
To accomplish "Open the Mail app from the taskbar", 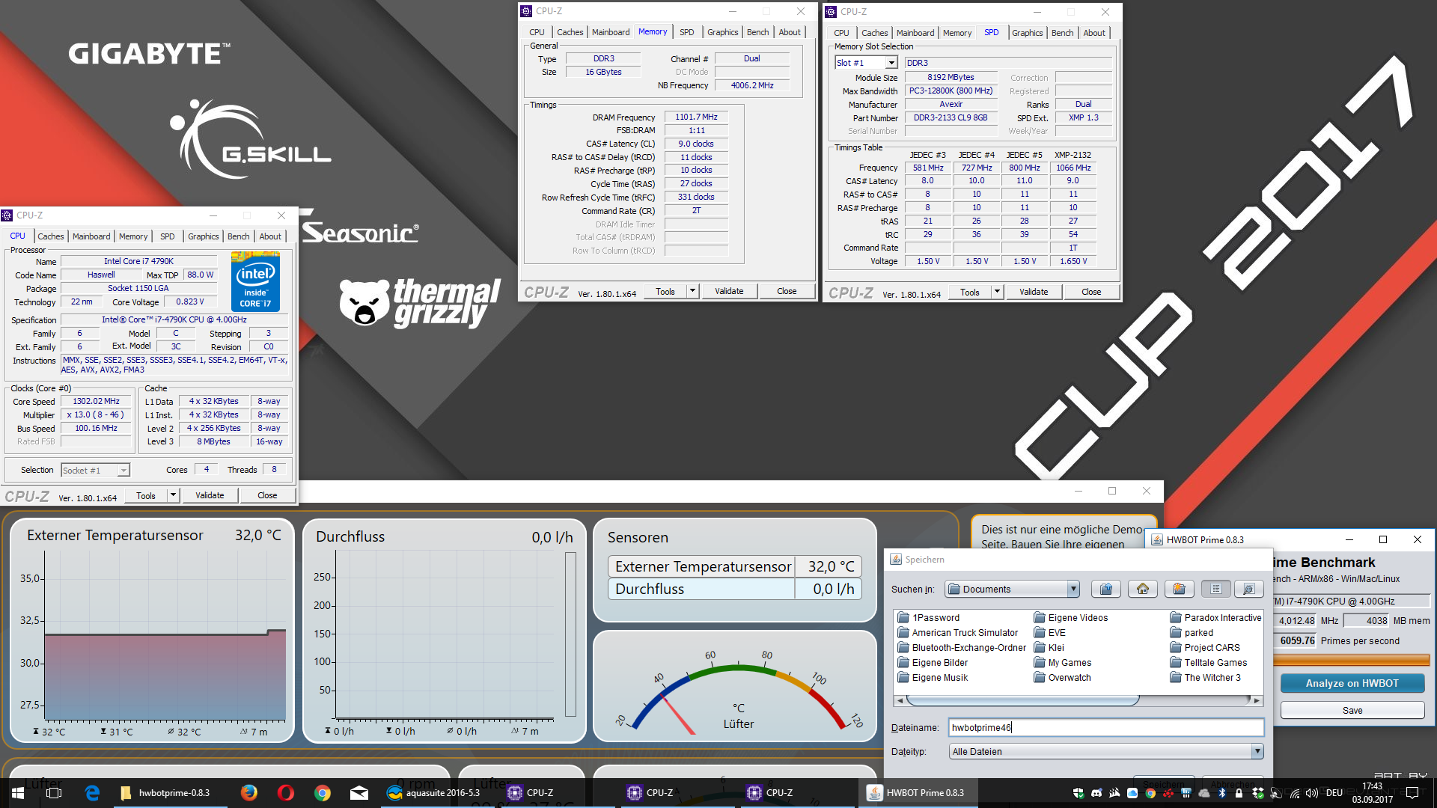I will click(359, 792).
